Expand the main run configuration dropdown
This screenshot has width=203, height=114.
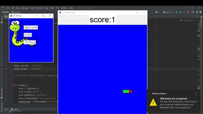168,12
